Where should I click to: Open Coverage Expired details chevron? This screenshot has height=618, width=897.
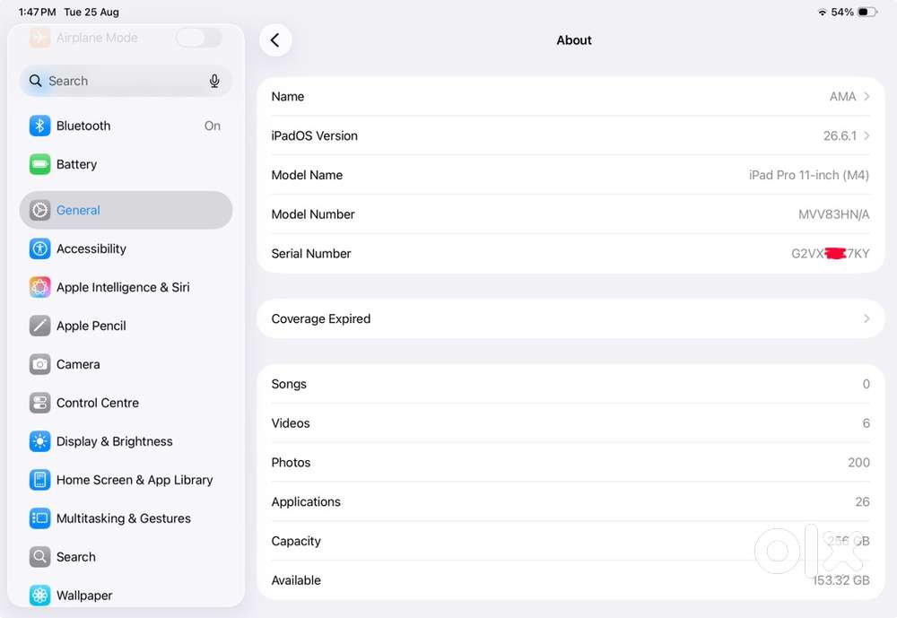(867, 318)
